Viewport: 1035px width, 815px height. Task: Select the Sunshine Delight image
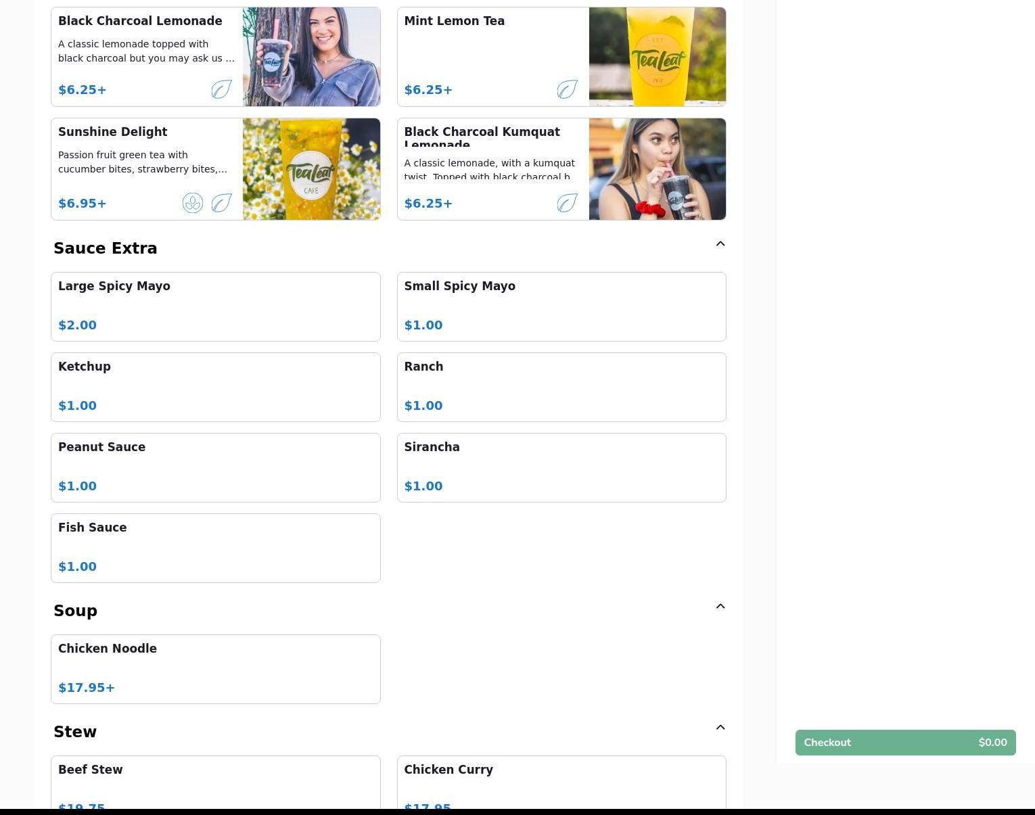[311, 169]
